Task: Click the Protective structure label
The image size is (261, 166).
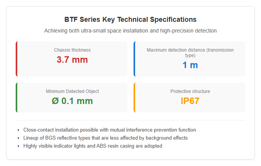Action: click(190, 91)
